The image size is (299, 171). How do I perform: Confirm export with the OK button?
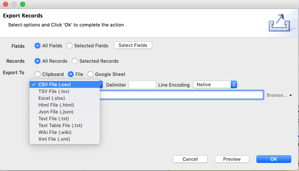274,159
